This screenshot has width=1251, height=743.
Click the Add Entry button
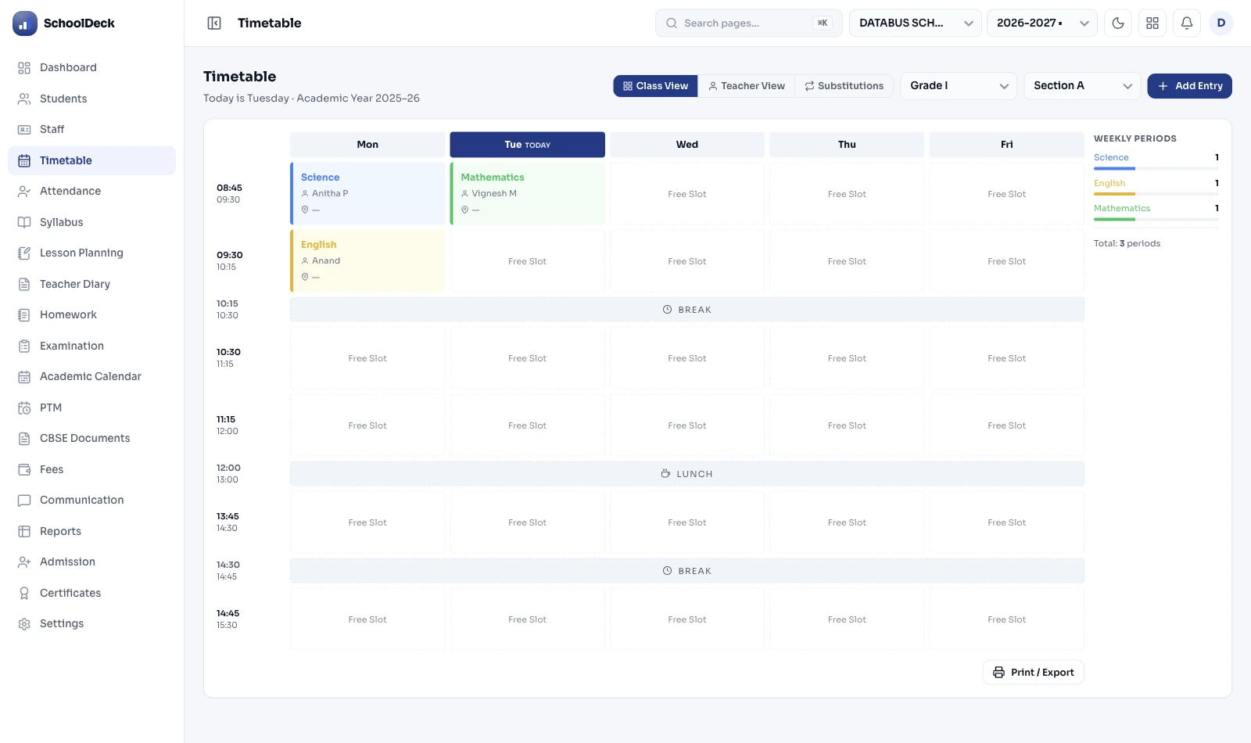pos(1189,86)
